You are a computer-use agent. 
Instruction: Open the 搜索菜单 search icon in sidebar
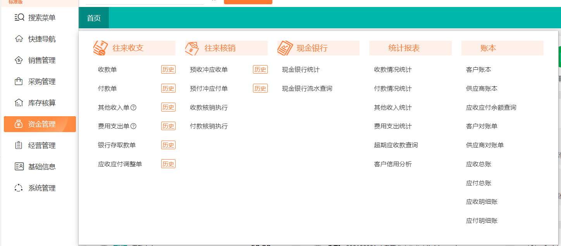pos(19,17)
